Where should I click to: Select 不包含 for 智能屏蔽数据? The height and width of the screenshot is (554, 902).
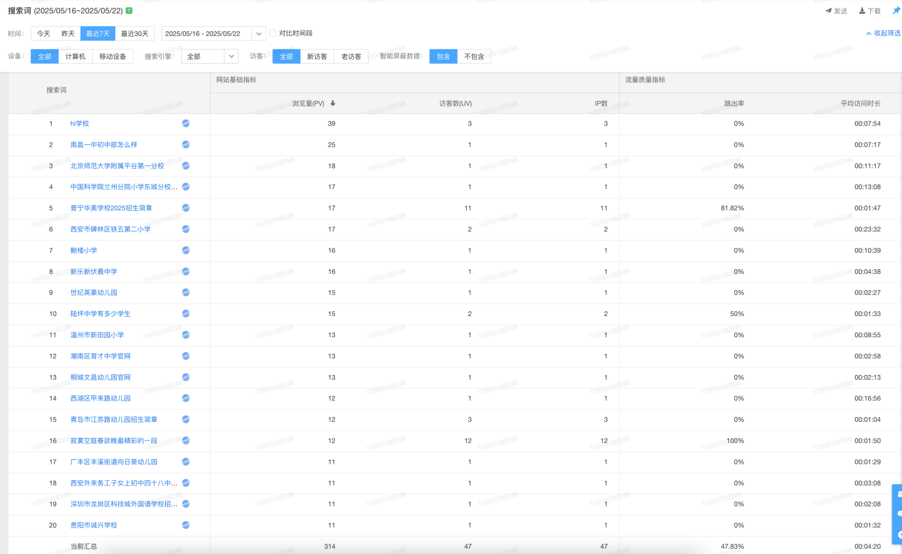(x=474, y=56)
